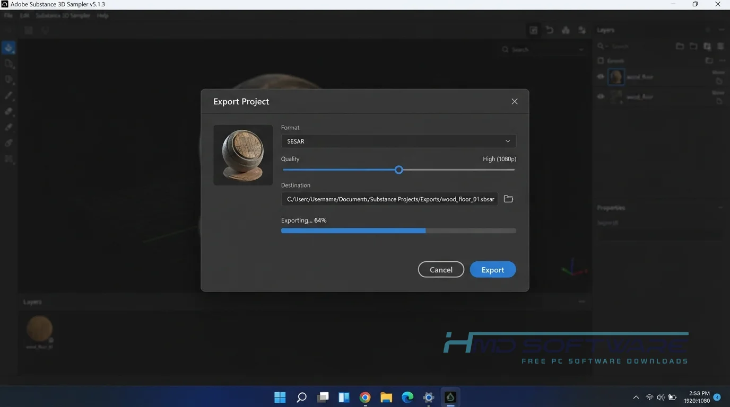Click the Destination path field

coord(389,199)
